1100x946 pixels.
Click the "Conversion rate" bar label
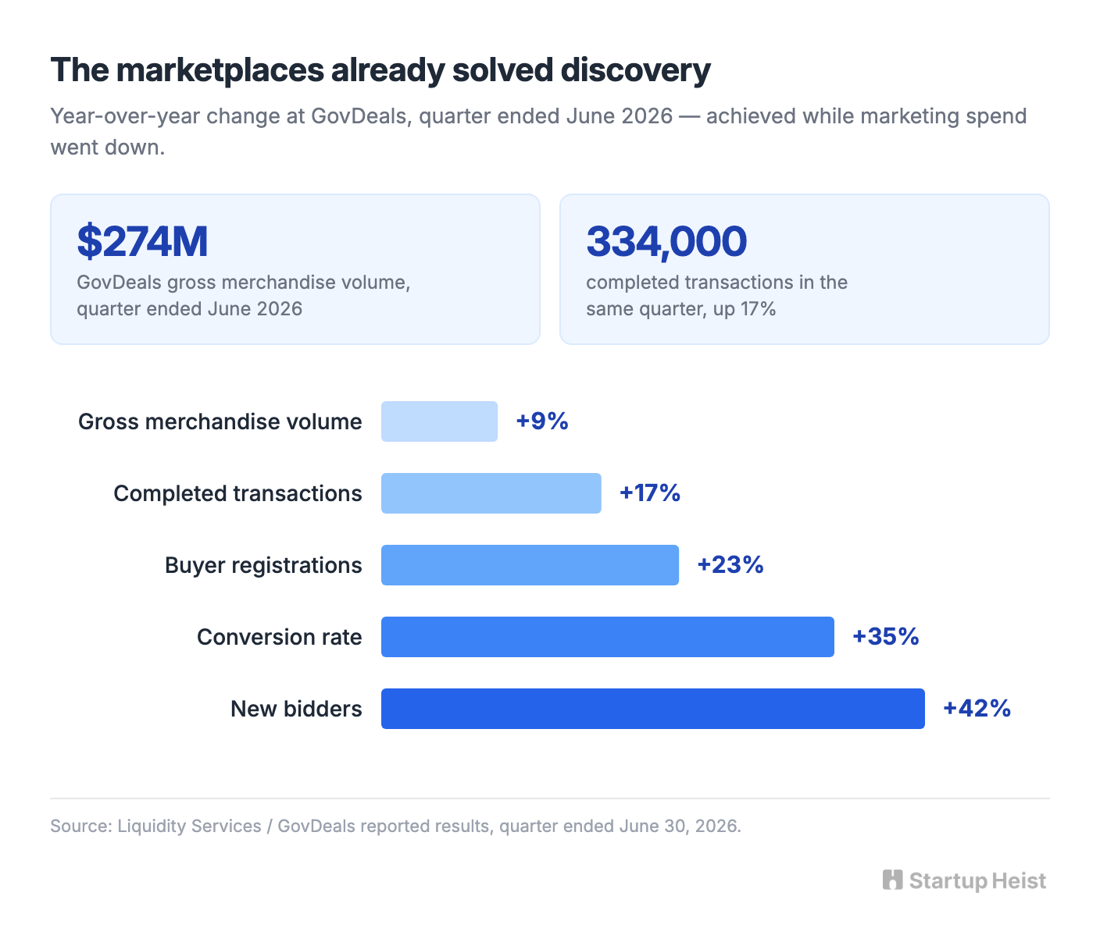[x=280, y=637]
